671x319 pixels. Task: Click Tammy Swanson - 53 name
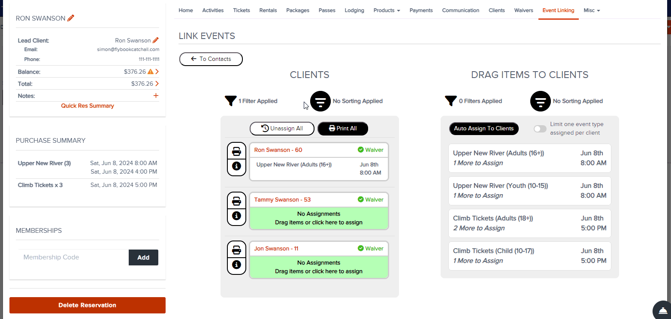click(282, 199)
